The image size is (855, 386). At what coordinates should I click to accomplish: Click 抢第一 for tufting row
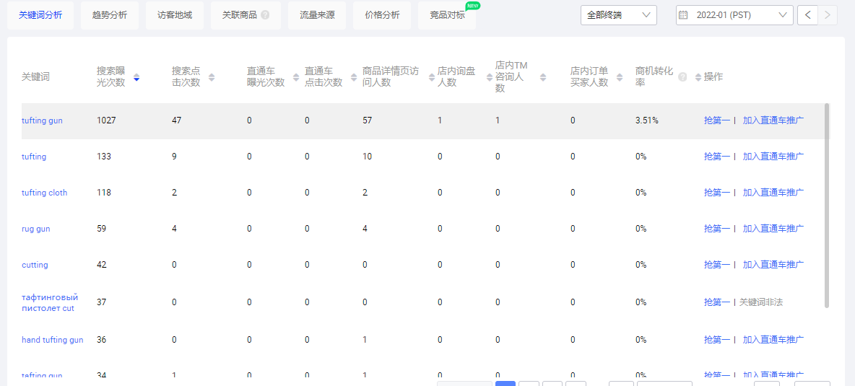[716, 157]
